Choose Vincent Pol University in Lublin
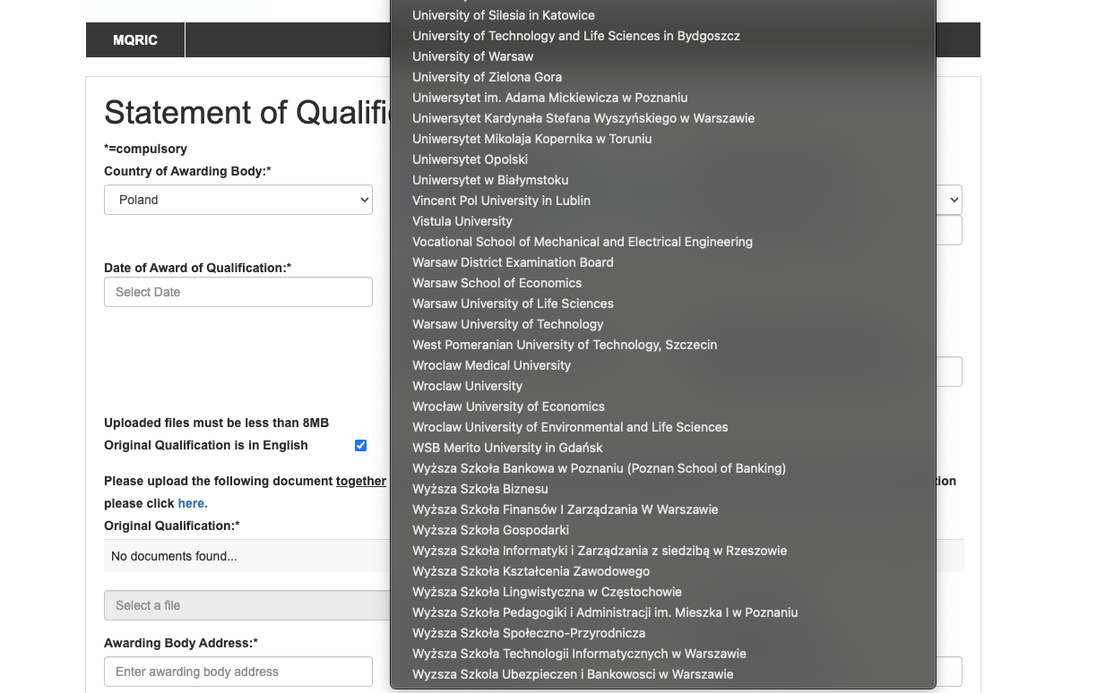 (x=663, y=201)
